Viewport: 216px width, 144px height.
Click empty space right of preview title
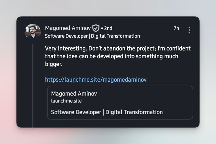144,94
